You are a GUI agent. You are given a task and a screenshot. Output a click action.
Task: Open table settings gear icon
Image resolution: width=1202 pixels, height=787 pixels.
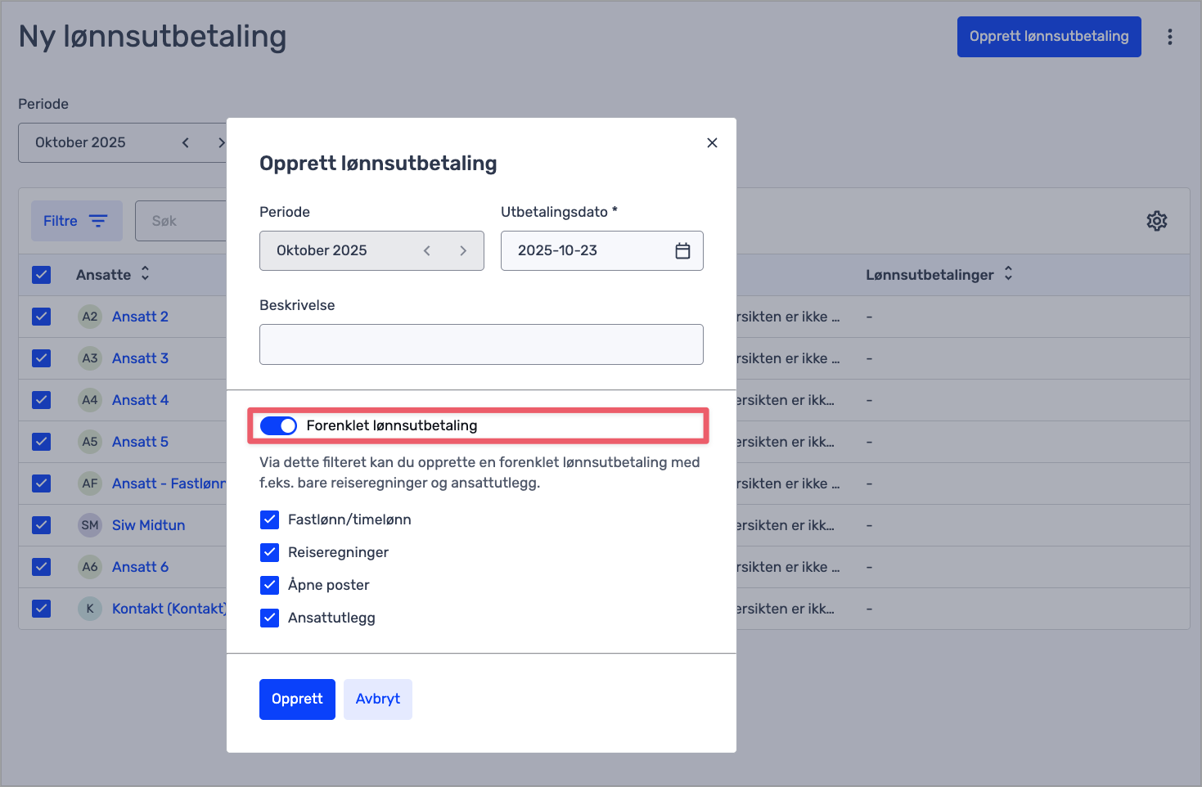pyautogui.click(x=1156, y=221)
